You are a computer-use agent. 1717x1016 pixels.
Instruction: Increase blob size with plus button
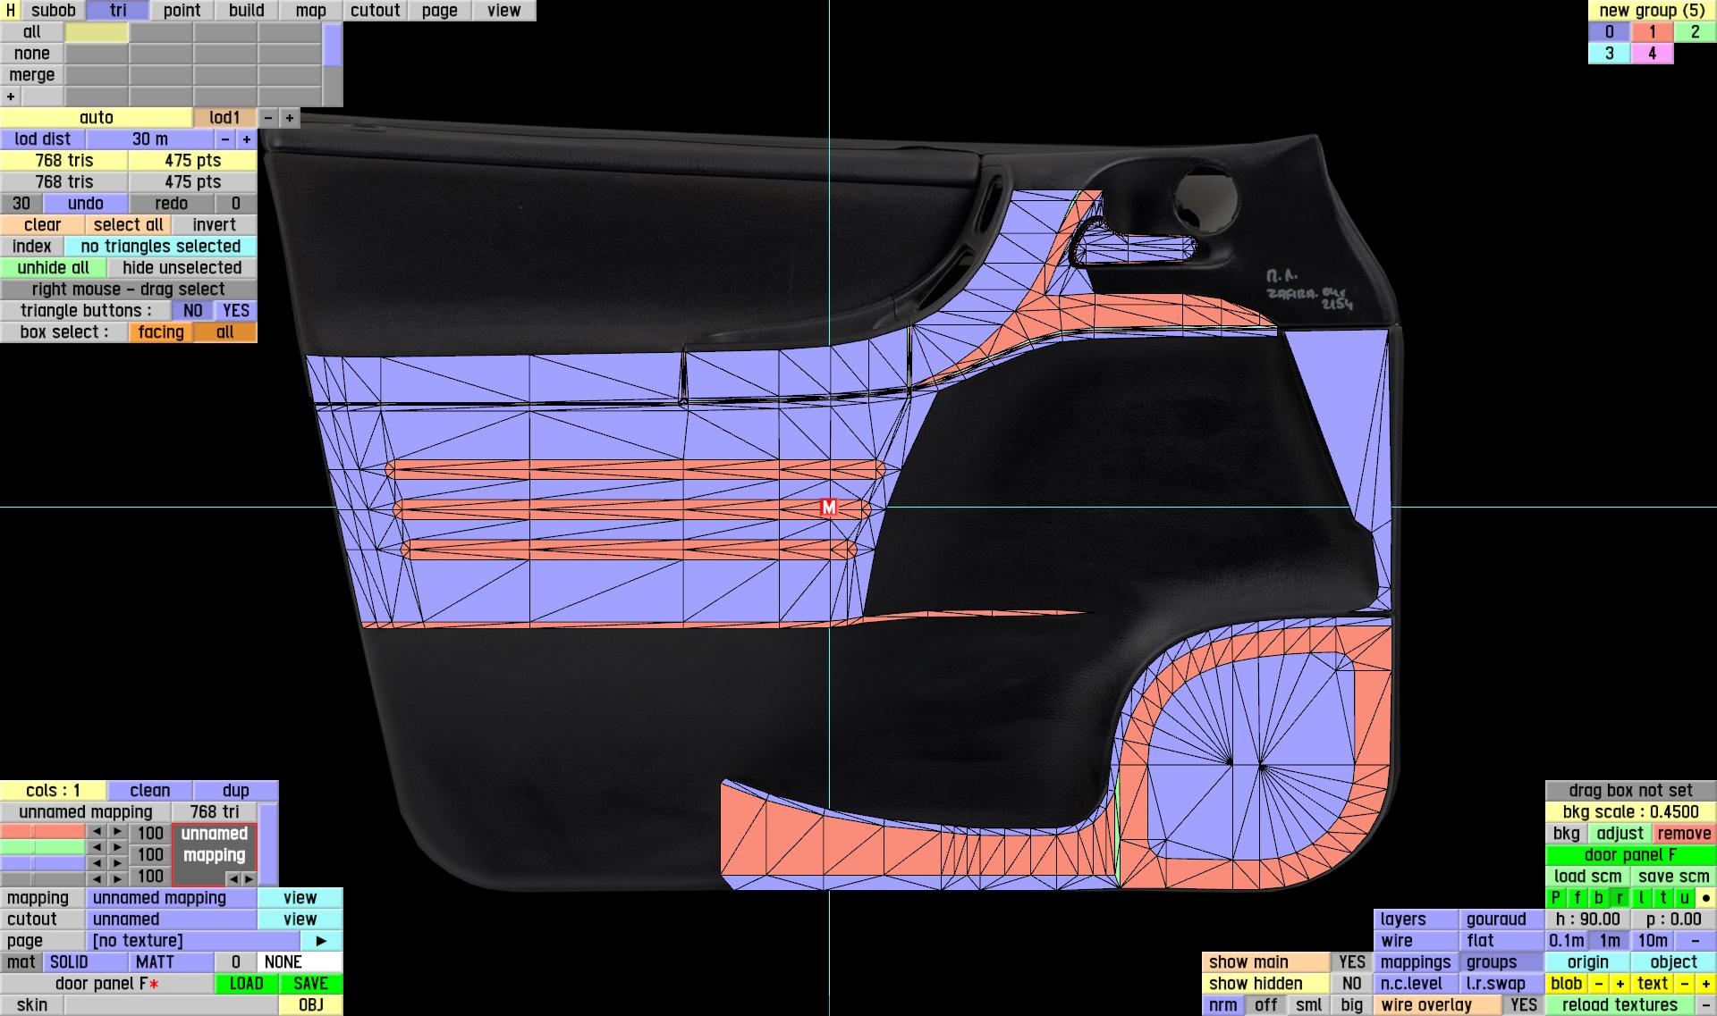1620,984
